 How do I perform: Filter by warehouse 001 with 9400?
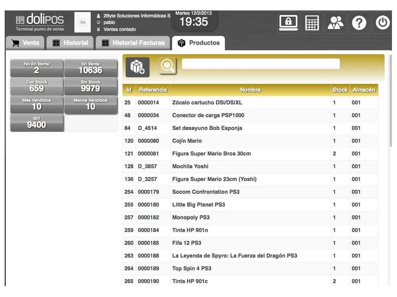pos(37,123)
